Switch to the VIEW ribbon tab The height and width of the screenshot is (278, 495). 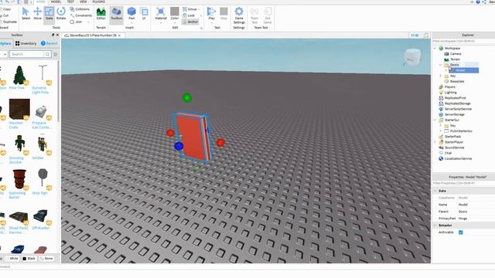(83, 2)
